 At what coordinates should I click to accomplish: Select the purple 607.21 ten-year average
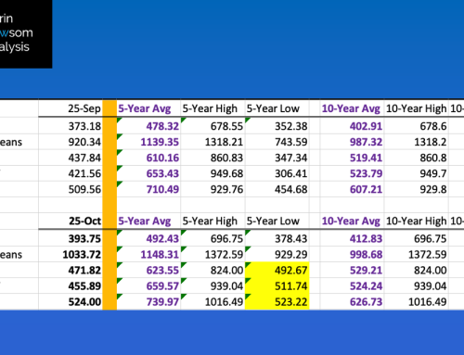click(x=352, y=189)
